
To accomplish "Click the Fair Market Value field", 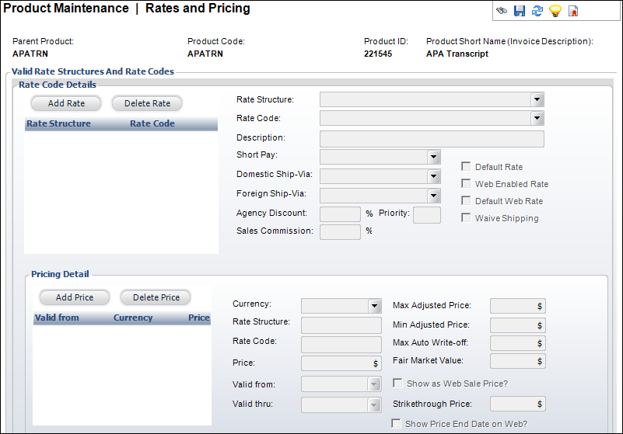I will point(518,361).
